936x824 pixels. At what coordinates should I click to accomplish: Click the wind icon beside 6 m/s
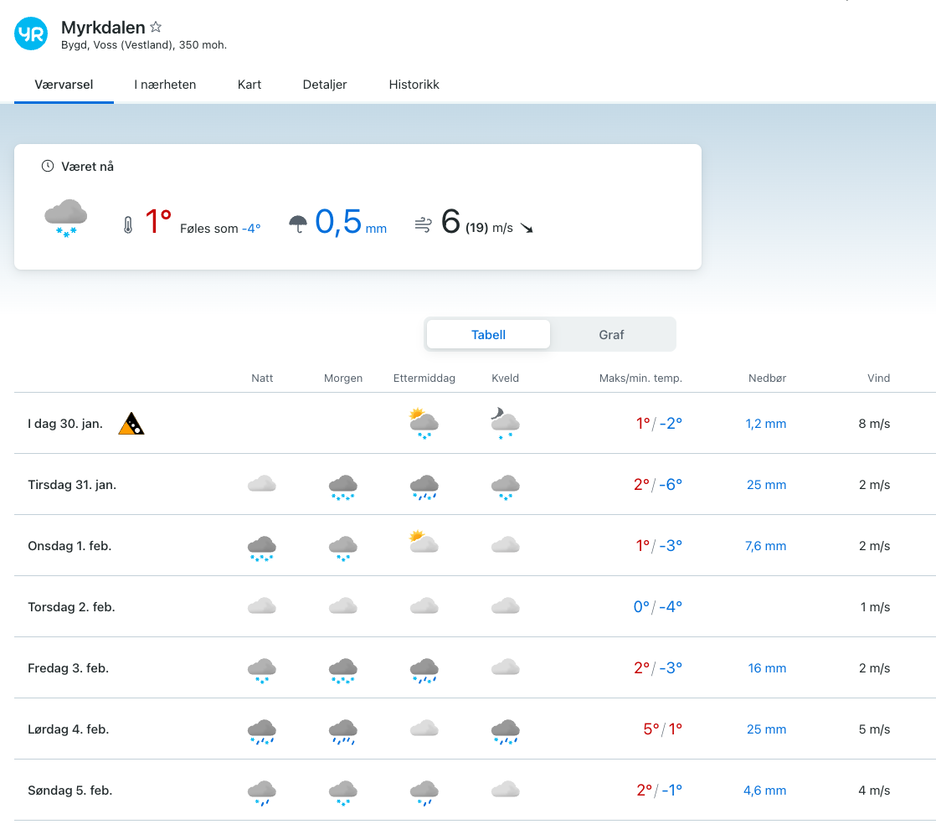[423, 224]
